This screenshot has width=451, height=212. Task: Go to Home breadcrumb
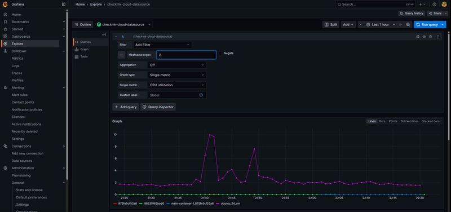click(x=80, y=5)
